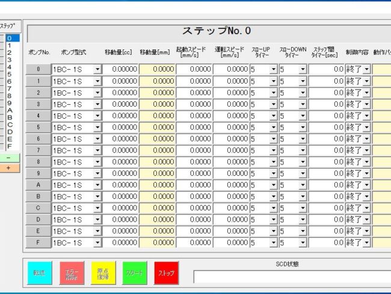Click 移動量[cc] field for pump 0
This screenshot has height=294, width=391.
[120, 69]
